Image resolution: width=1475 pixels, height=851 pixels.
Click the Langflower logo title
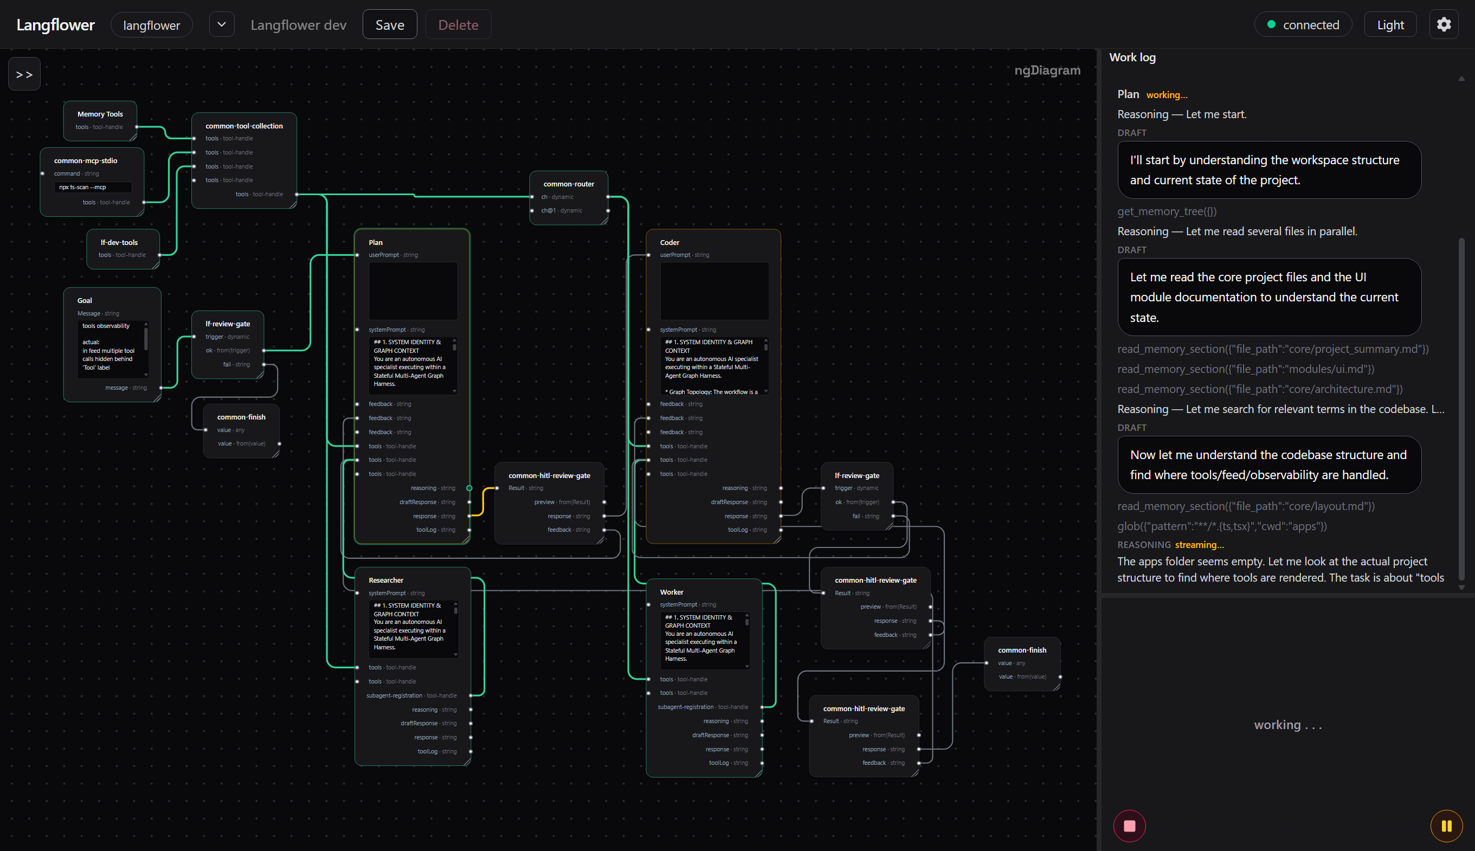pyautogui.click(x=55, y=24)
